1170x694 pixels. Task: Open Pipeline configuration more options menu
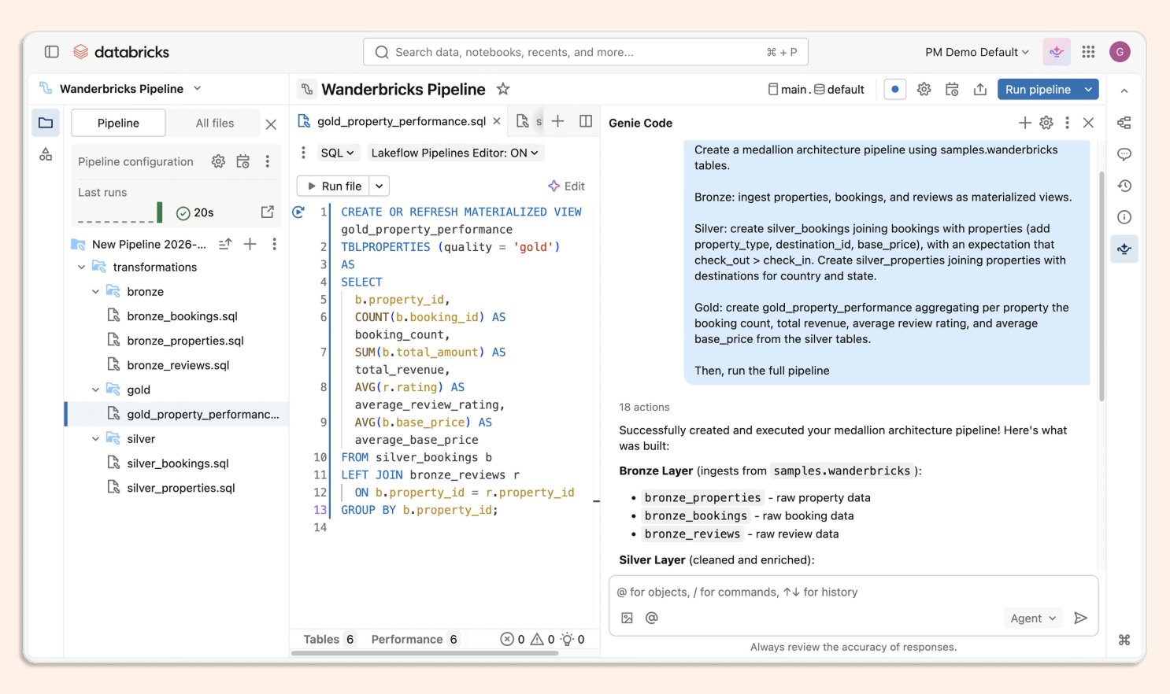pyautogui.click(x=268, y=161)
